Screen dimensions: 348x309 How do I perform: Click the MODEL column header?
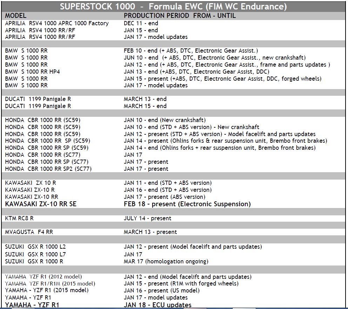tap(16, 16)
